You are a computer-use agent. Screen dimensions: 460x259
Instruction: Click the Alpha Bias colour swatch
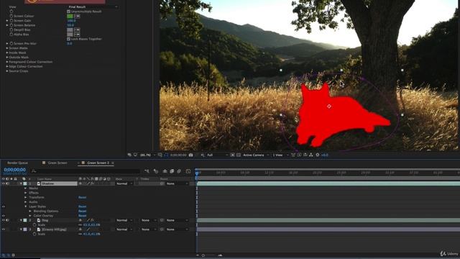[70, 35]
